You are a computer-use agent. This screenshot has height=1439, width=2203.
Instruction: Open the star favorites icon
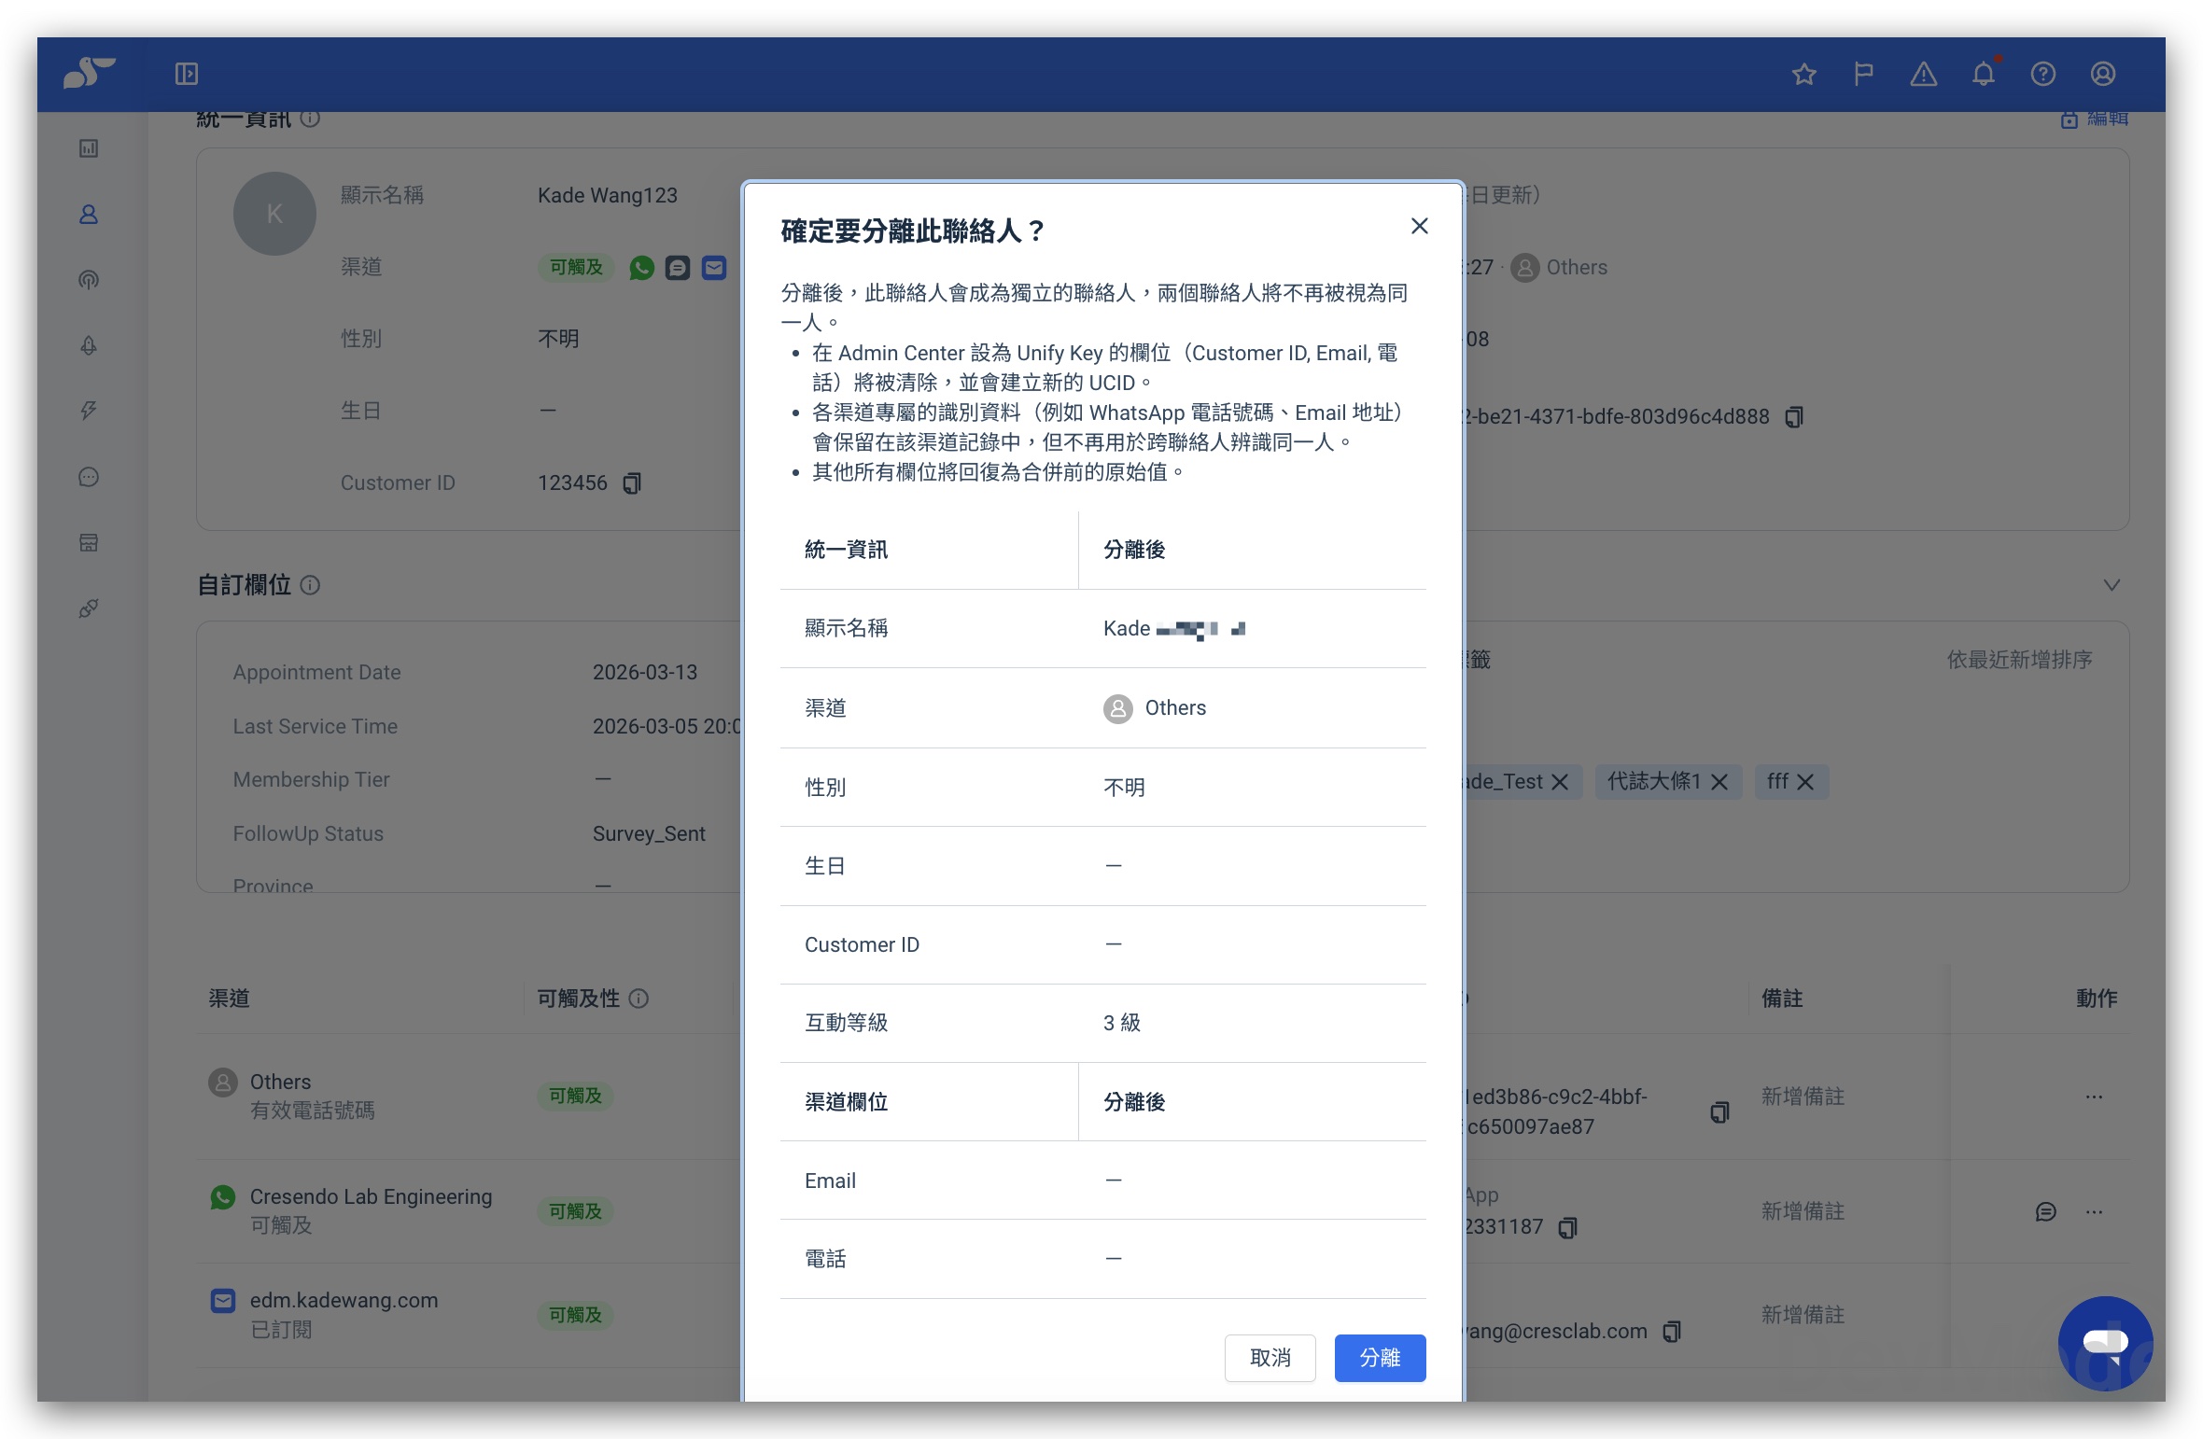coord(1803,74)
